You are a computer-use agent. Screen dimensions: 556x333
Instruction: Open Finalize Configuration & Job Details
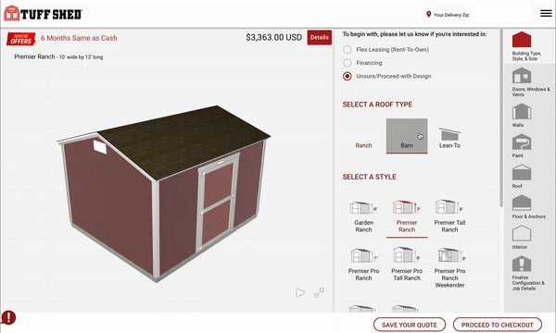[x=528, y=273]
